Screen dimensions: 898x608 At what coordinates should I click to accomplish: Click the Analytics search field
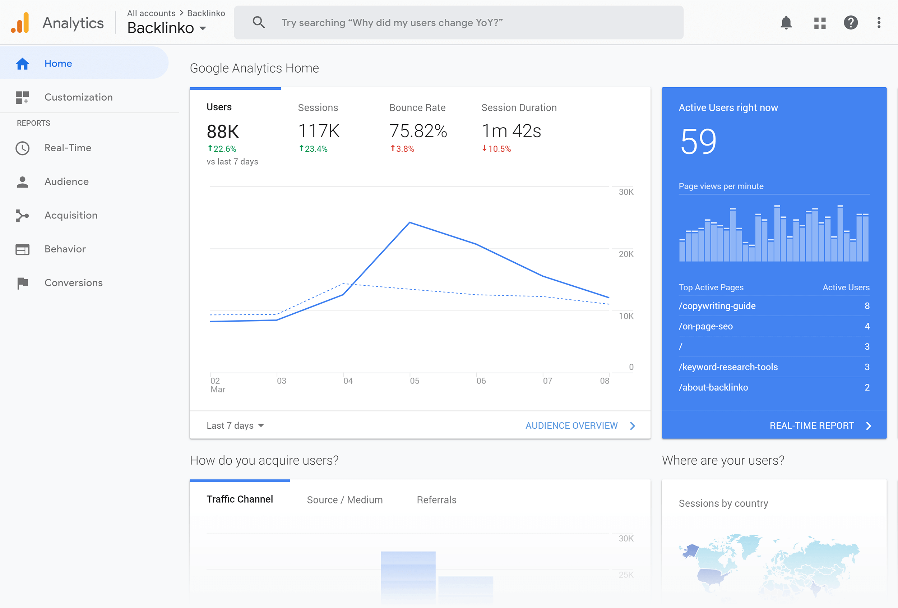[x=459, y=22]
